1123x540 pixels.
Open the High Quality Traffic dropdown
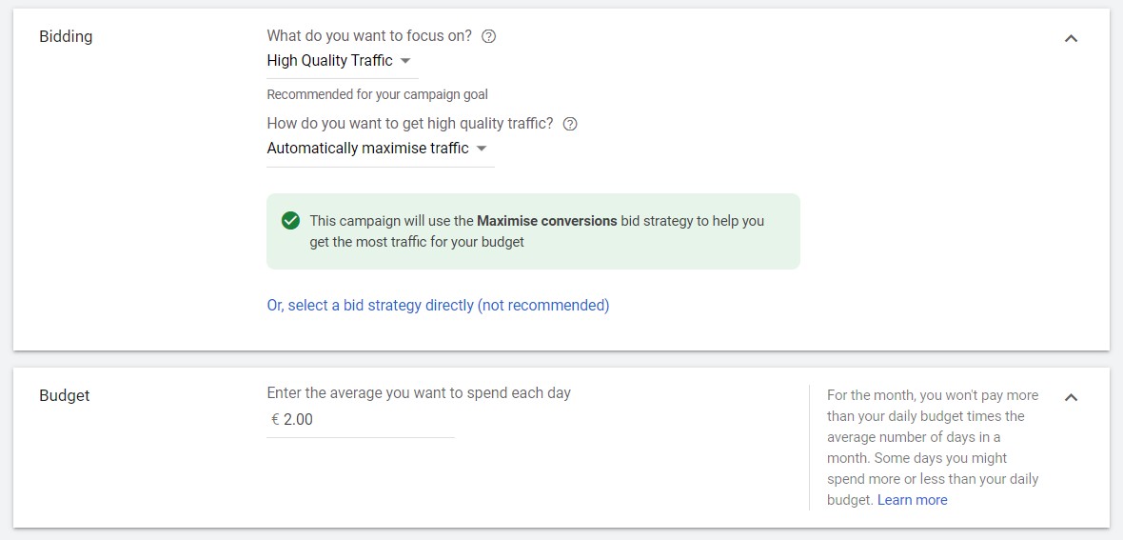pos(340,61)
